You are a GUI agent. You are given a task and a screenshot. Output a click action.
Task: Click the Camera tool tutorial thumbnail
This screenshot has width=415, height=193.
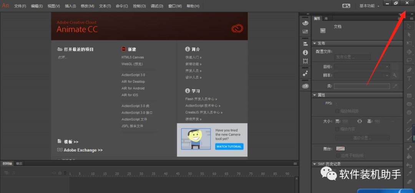196,139
